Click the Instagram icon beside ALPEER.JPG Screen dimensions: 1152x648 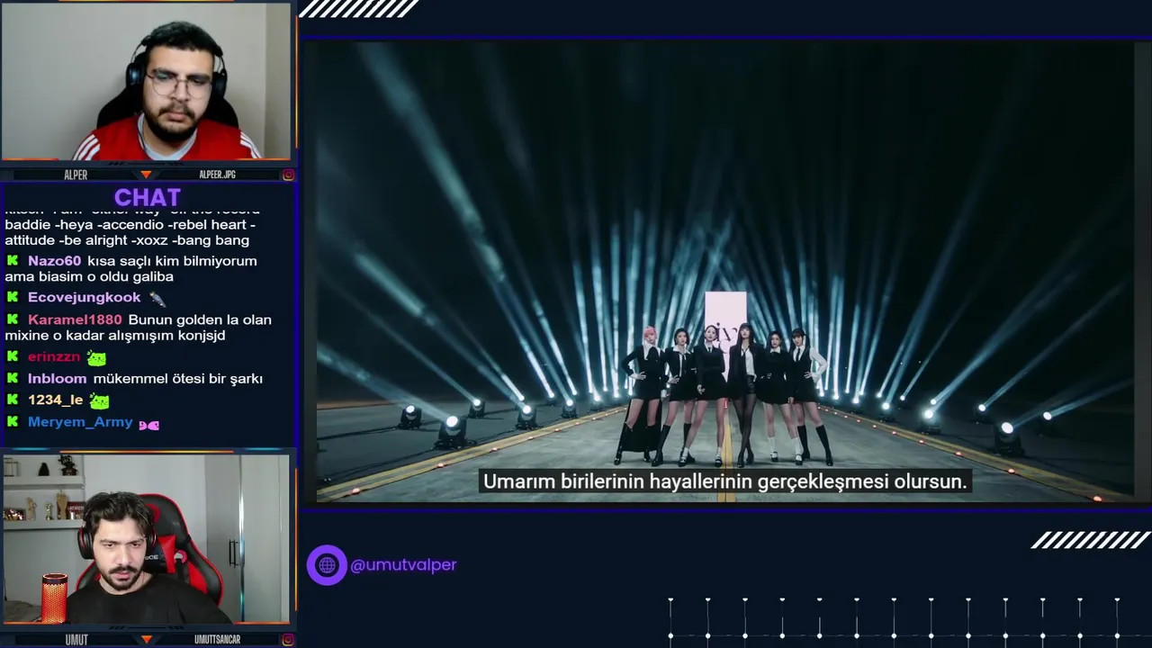pos(288,175)
